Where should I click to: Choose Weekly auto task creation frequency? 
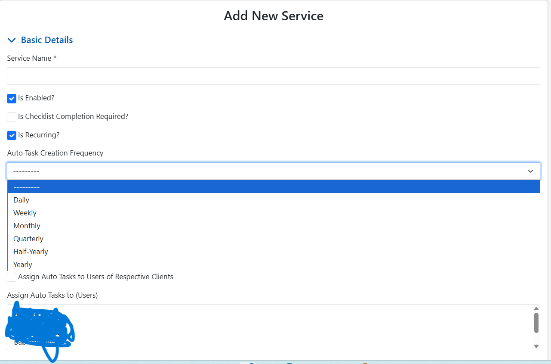coord(25,213)
